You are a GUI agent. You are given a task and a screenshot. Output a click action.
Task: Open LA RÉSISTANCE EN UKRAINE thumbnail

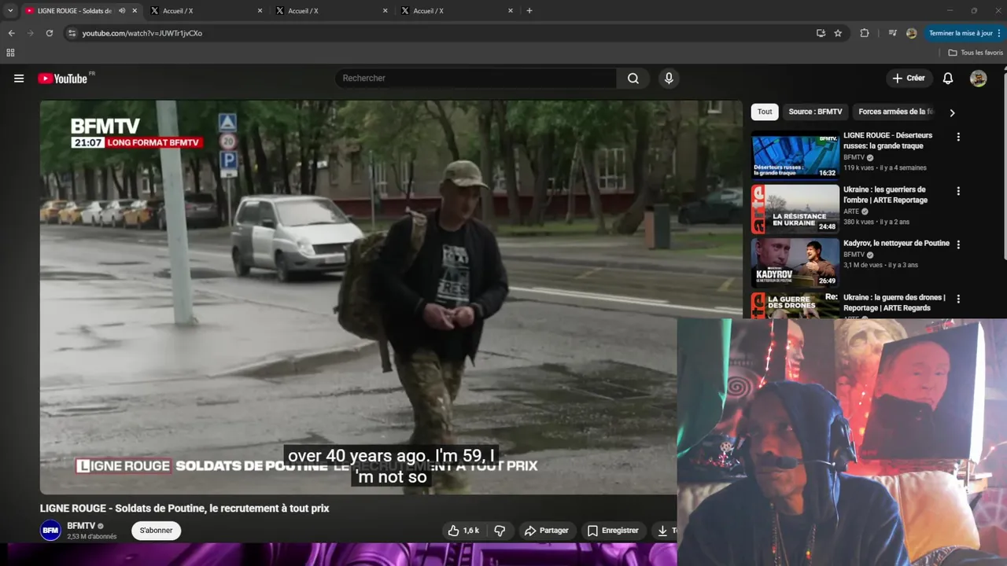795,210
